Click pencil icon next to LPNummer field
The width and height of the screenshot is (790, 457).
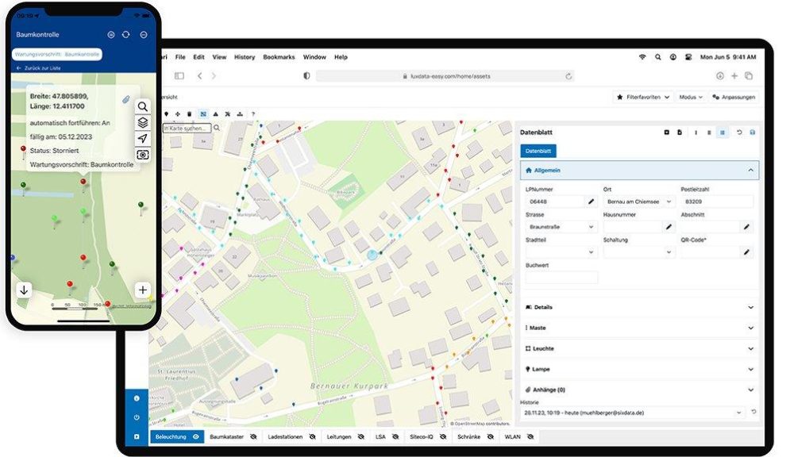pyautogui.click(x=591, y=202)
